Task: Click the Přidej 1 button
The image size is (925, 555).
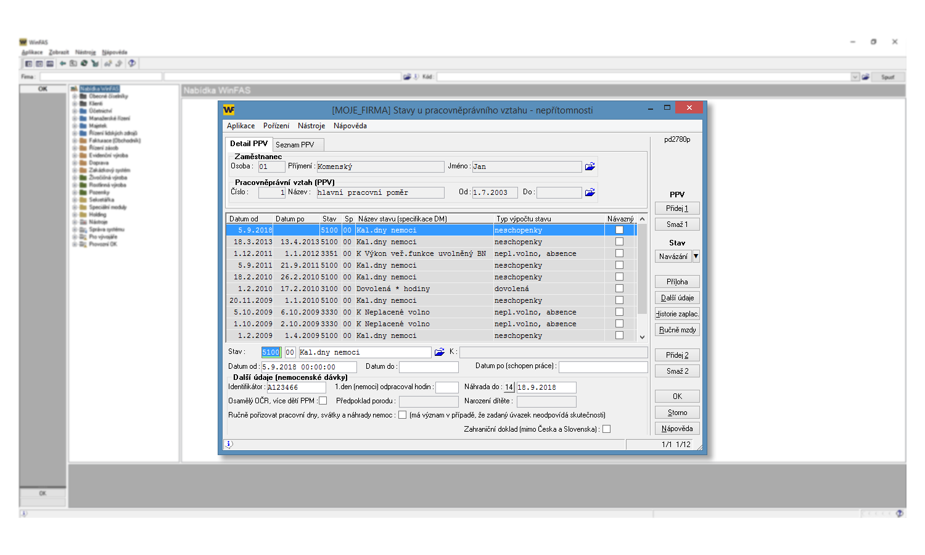Action: 676,208
